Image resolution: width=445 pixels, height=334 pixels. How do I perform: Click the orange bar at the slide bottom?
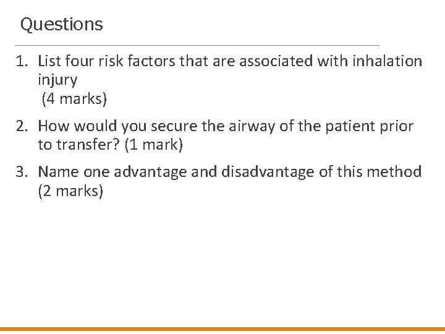pyautogui.click(x=222, y=330)
